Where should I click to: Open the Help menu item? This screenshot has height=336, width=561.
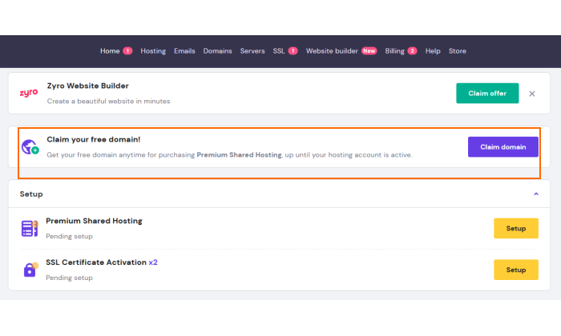coord(433,51)
